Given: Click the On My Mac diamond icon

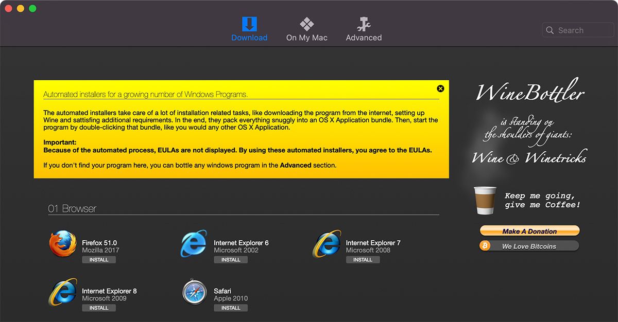Looking at the screenshot, I should point(306,23).
